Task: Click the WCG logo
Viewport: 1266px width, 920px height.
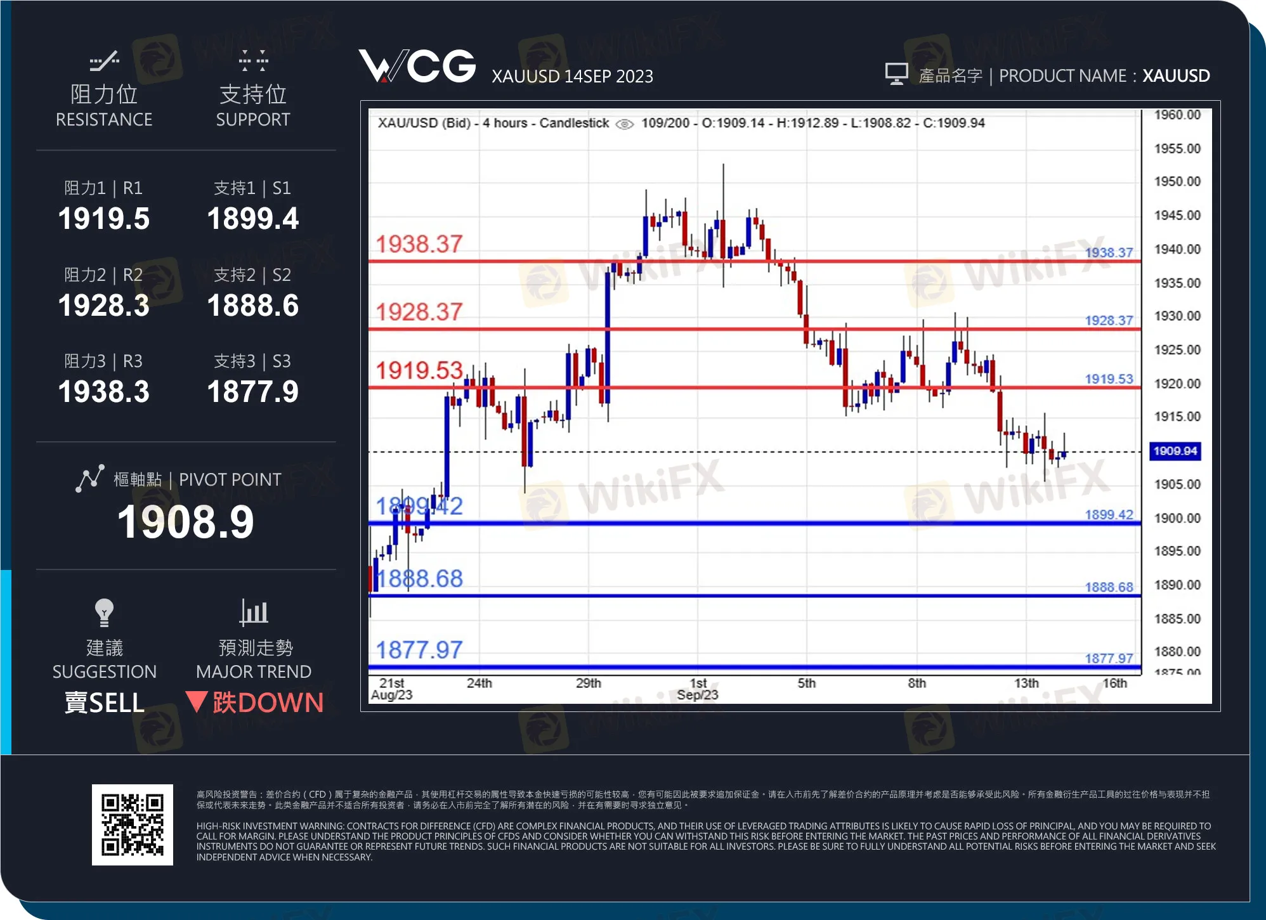Action: [x=417, y=67]
